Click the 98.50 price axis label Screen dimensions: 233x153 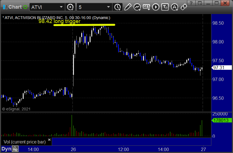(x=218, y=23)
